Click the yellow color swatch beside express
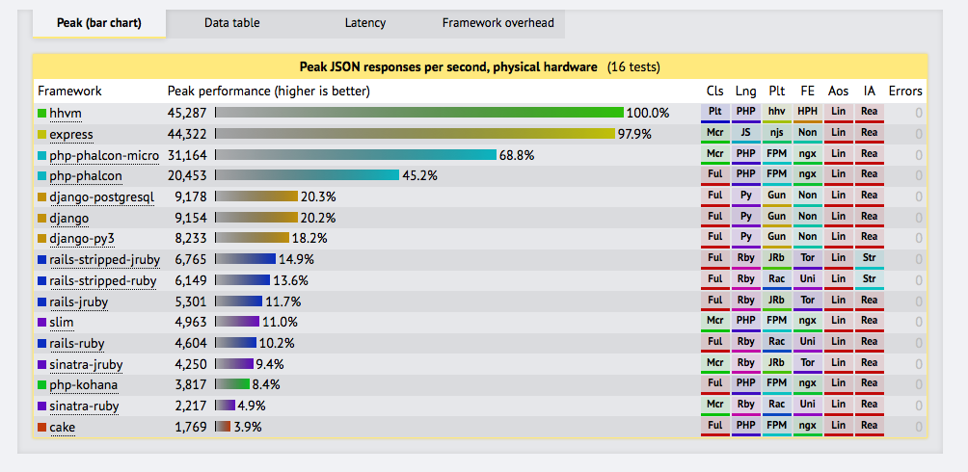The height and width of the screenshot is (472, 968). [42, 135]
